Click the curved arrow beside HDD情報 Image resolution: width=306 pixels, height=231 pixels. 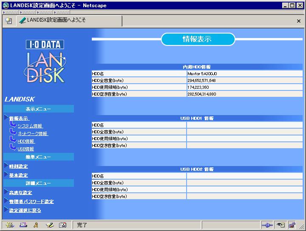[x=13, y=140]
